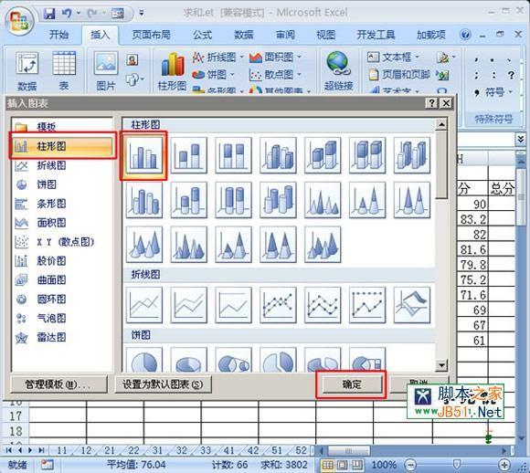Expand quick access toolbar customize arrow
Image resolution: width=530 pixels, height=473 pixels.
pyautogui.click(x=142, y=14)
